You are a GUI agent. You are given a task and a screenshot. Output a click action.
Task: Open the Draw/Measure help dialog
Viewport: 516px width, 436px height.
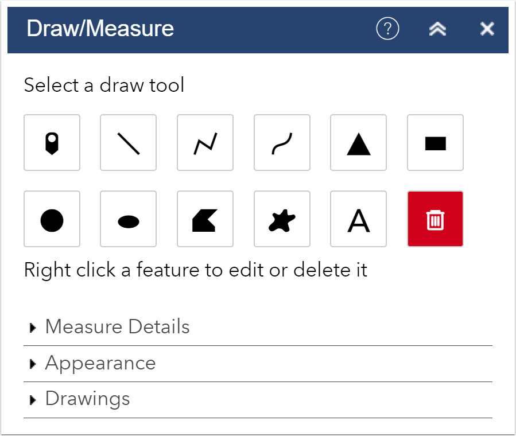[x=387, y=28]
